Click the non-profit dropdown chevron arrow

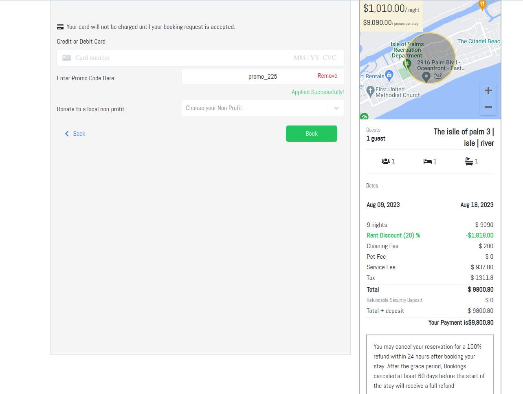tap(336, 108)
